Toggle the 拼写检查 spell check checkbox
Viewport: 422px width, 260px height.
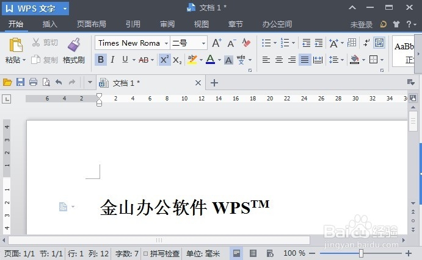tap(145, 253)
